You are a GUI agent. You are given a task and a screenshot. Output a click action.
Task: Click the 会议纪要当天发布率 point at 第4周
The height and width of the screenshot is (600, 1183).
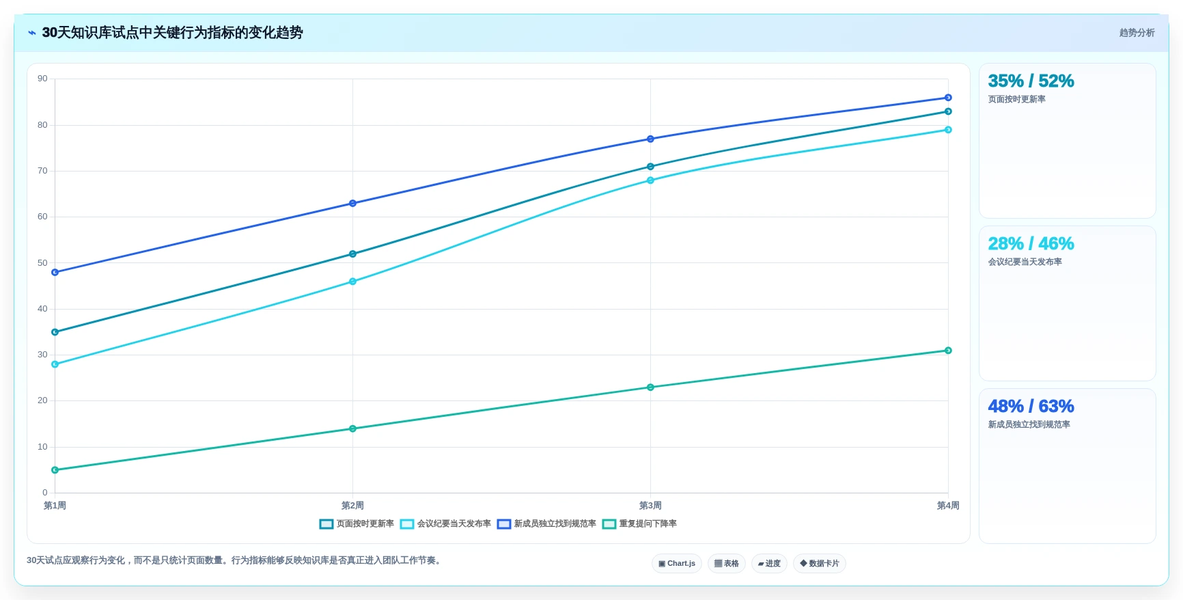tap(948, 130)
